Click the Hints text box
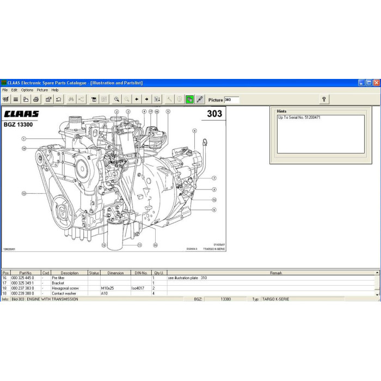This screenshot has width=381, height=381. (321, 134)
